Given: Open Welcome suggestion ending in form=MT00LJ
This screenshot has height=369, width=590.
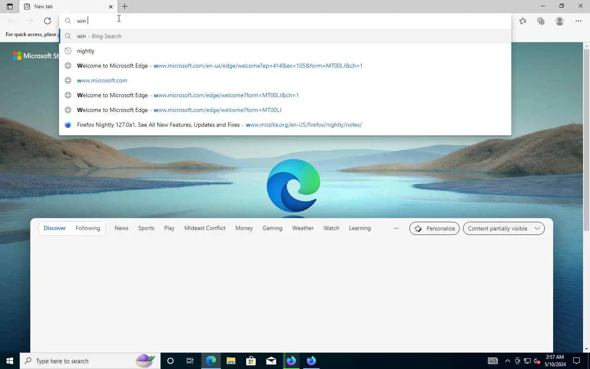Looking at the screenshot, I should point(285,110).
